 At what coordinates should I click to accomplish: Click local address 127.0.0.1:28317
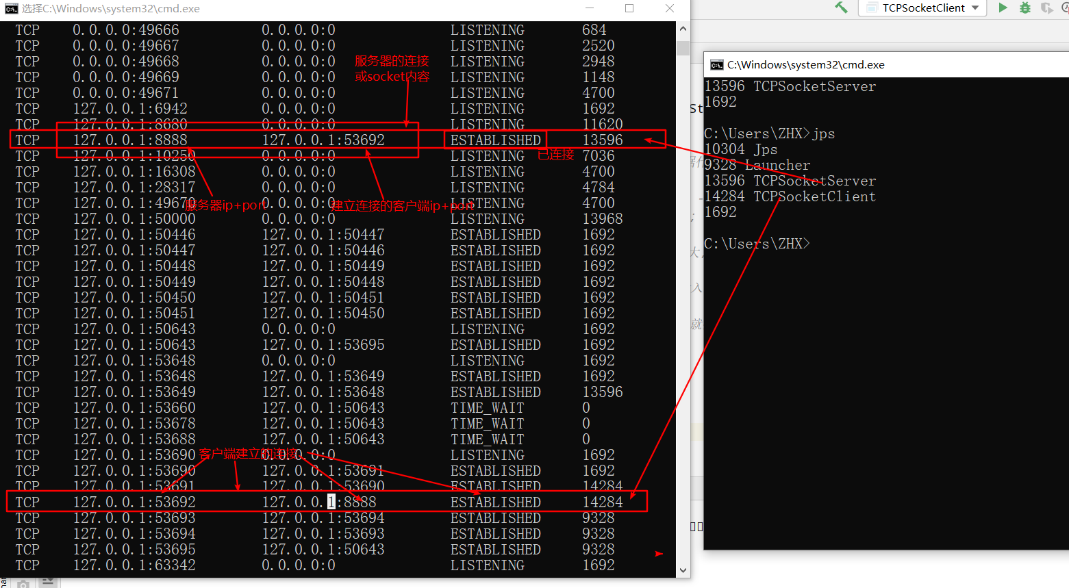(x=134, y=188)
